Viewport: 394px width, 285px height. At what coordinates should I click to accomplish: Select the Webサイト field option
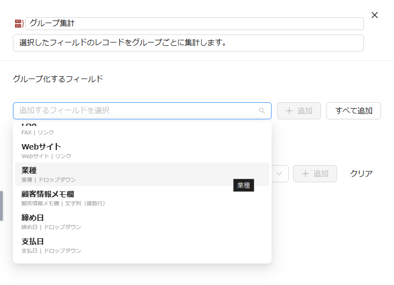(x=142, y=151)
